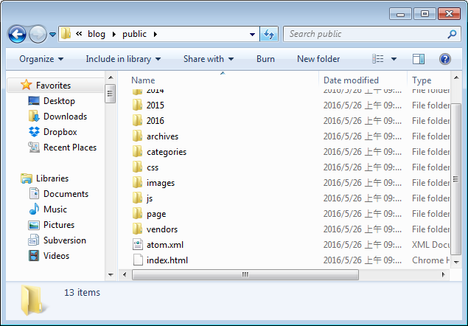Image resolution: width=468 pixels, height=326 pixels.
Task: Select the archives folder
Action: 162,136
